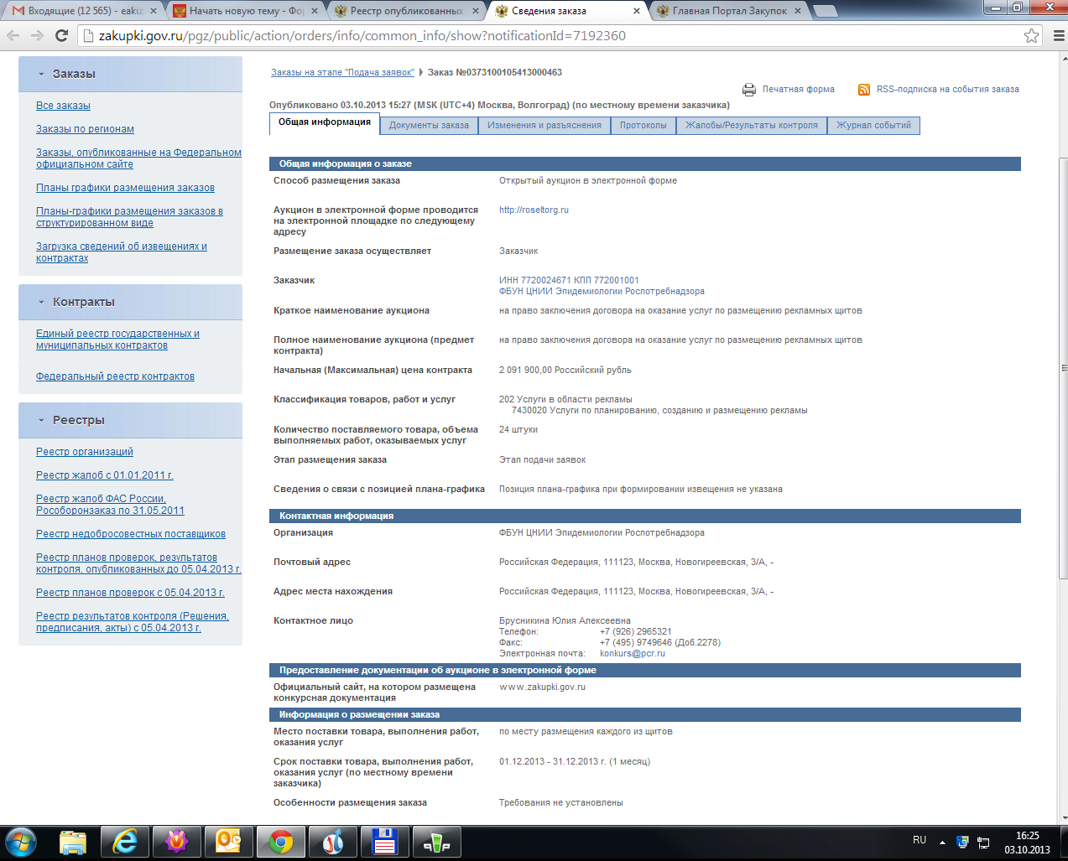Reload the page with the refresh icon
The height and width of the screenshot is (861, 1068).
[x=61, y=35]
